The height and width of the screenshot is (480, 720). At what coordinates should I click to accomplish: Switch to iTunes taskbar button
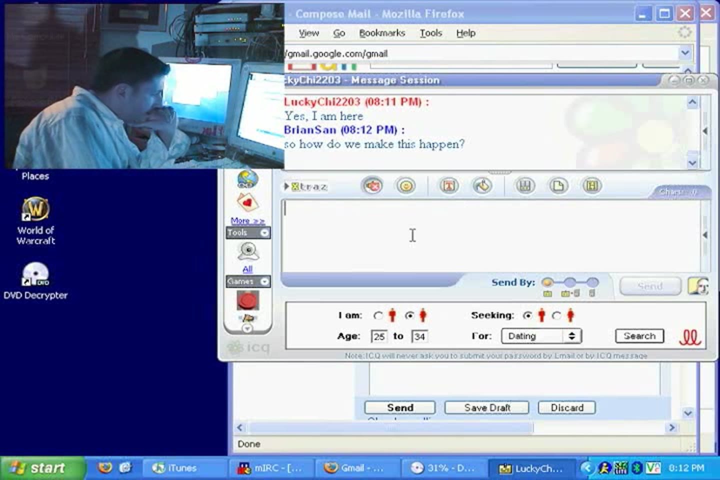tap(185, 468)
